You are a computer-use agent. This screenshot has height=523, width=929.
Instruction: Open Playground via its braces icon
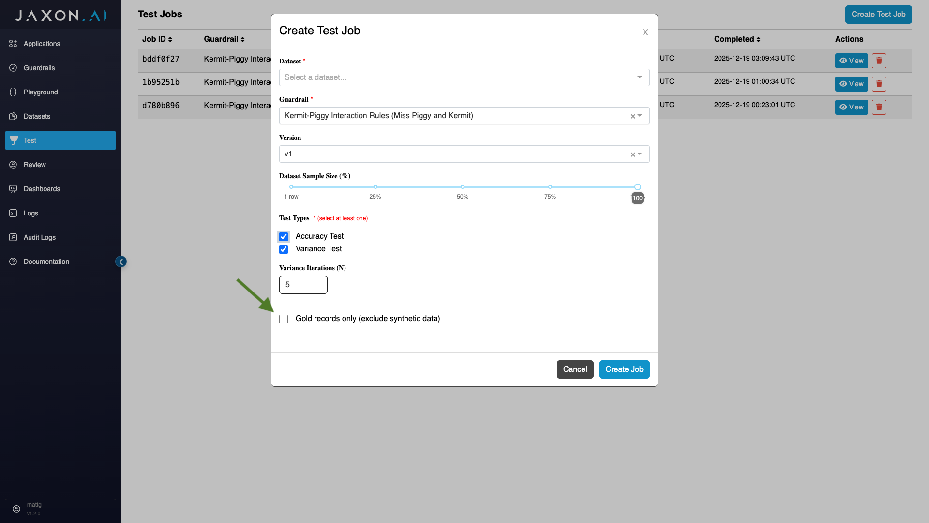[13, 92]
